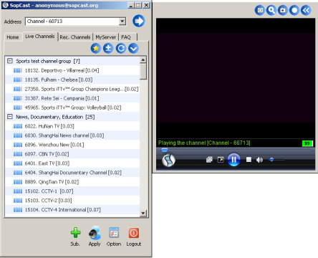This screenshot has height=258, width=318.
Task: Click the Playing the channel status text
Action: (x=204, y=143)
